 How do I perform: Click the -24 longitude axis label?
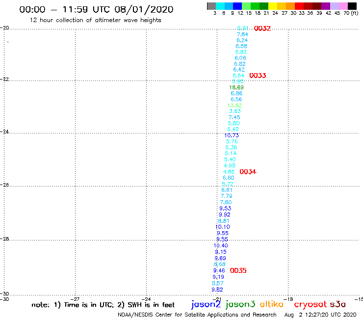(146, 299)
